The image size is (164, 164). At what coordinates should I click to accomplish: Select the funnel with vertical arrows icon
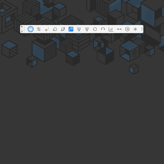pos(79,29)
